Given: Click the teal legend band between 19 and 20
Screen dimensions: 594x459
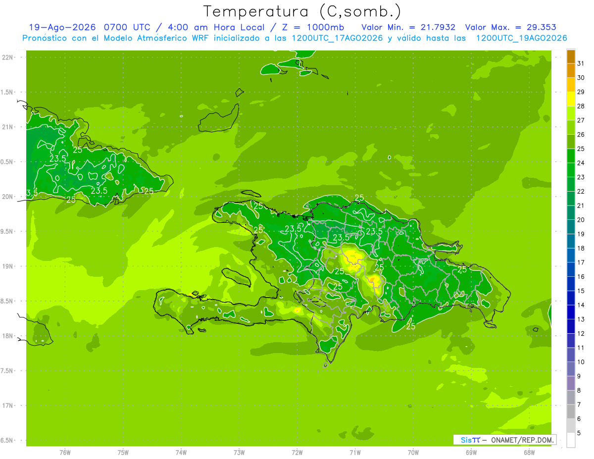Looking at the screenshot, I should pyautogui.click(x=571, y=227).
